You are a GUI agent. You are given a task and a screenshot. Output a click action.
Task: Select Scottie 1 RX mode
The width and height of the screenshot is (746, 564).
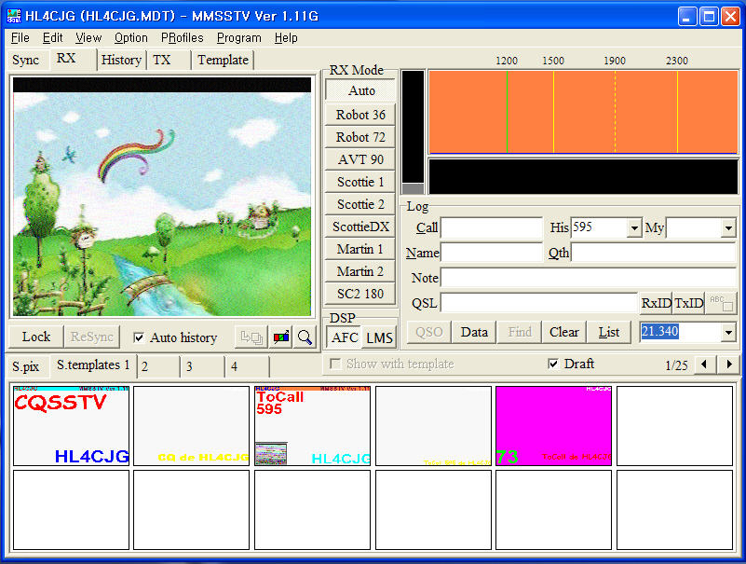[360, 182]
